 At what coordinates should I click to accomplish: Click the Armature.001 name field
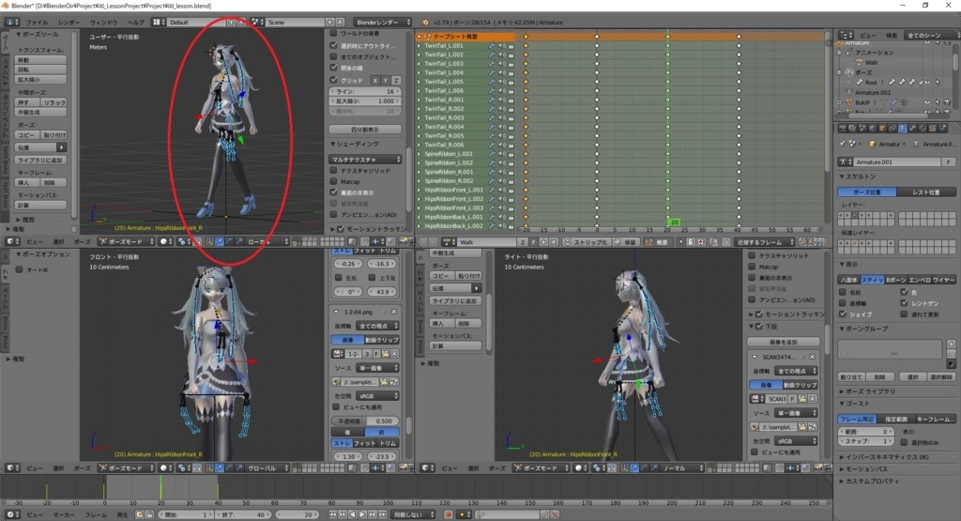[898, 161]
